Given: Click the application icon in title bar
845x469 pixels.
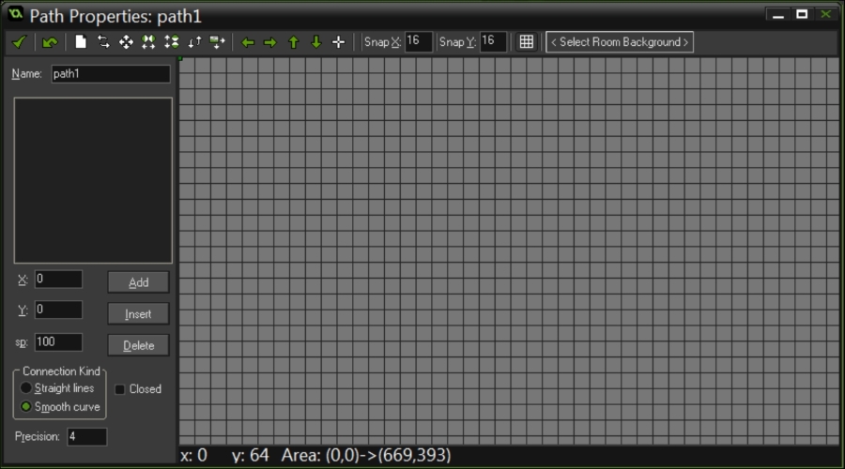Looking at the screenshot, I should click(x=16, y=14).
